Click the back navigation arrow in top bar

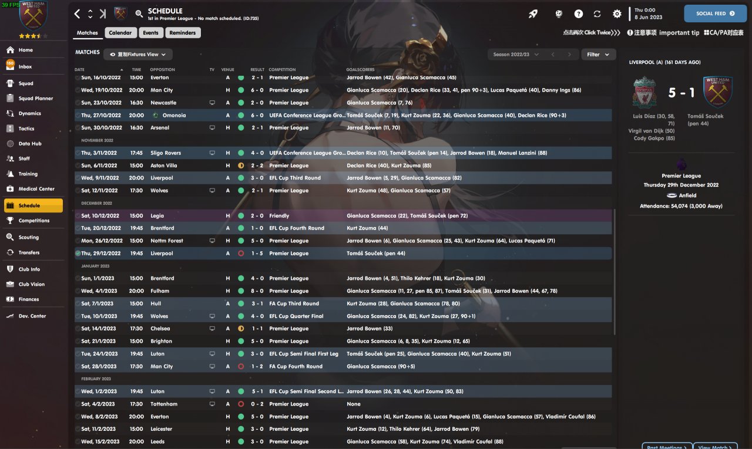tap(78, 13)
